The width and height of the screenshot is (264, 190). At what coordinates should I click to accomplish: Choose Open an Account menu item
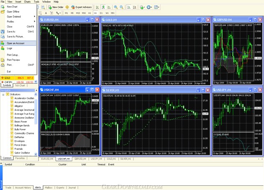pyautogui.click(x=18, y=43)
